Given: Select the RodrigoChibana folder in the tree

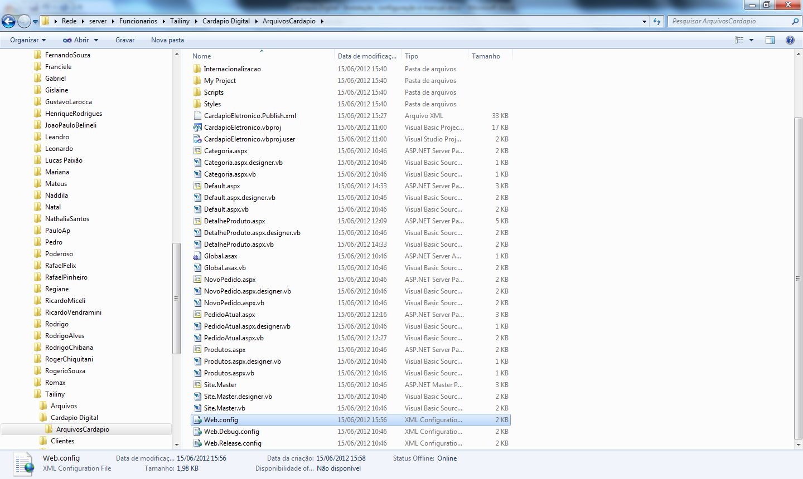Looking at the screenshot, I should coord(69,348).
